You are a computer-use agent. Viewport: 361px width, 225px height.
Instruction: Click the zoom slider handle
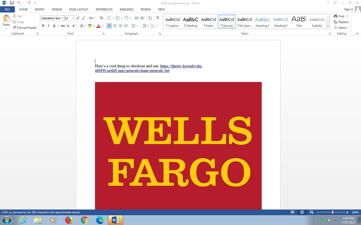[x=333, y=212]
